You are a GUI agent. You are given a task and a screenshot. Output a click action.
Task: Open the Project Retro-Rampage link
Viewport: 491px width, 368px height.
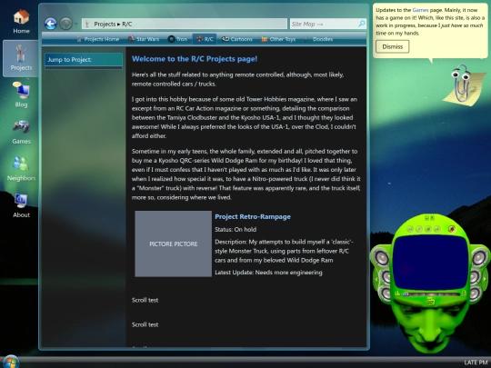click(253, 216)
